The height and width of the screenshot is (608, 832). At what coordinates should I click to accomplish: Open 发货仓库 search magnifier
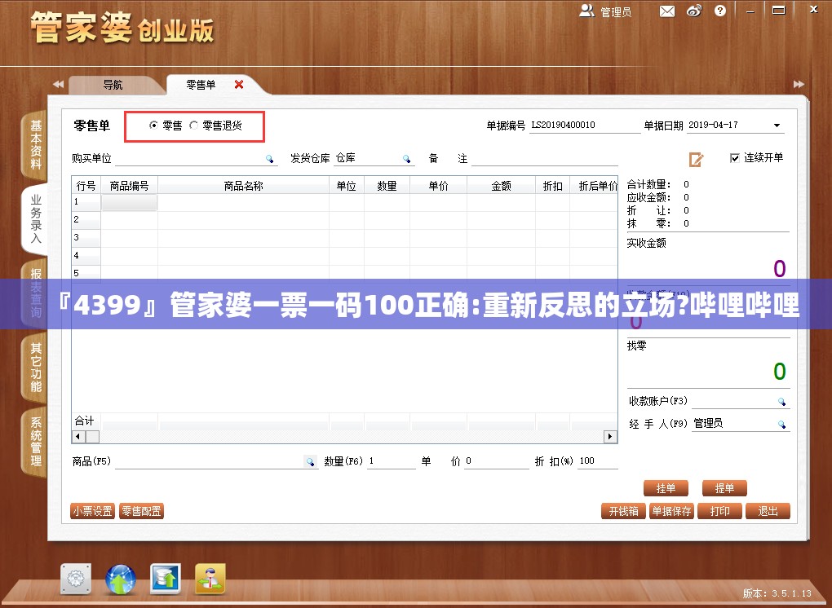pyautogui.click(x=406, y=158)
